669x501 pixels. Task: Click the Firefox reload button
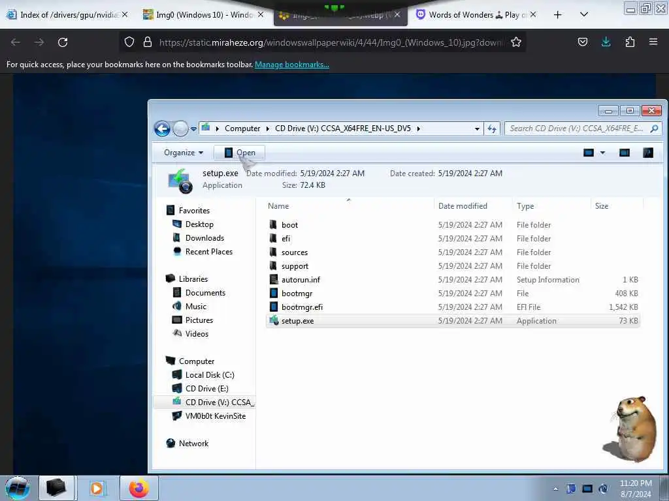coord(63,42)
